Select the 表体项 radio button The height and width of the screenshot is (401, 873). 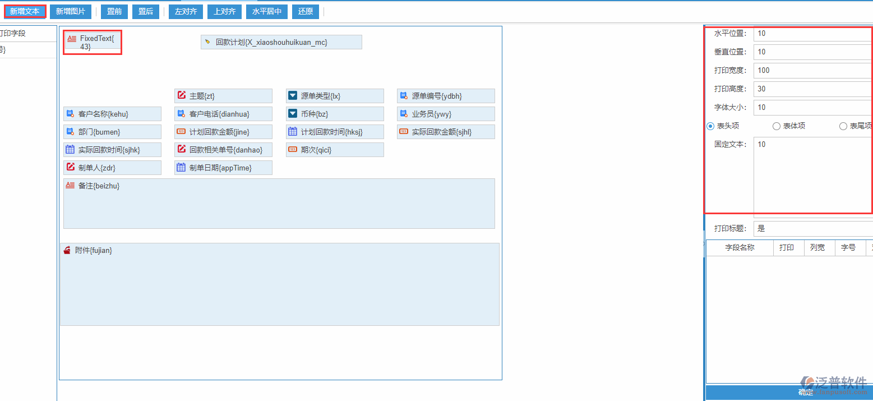(777, 126)
